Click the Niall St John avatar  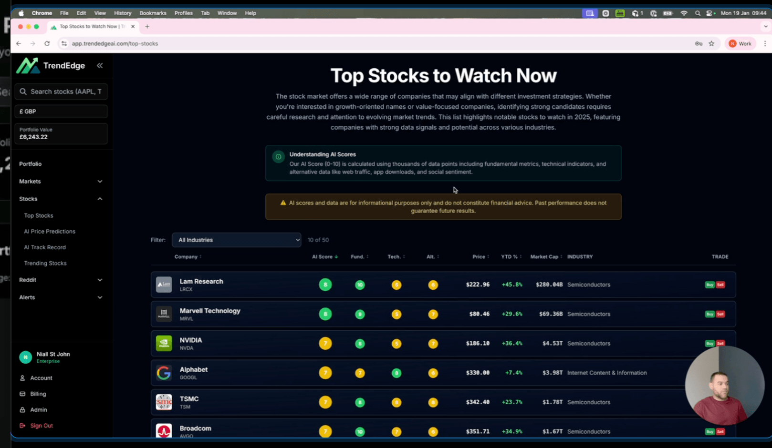[x=25, y=357]
